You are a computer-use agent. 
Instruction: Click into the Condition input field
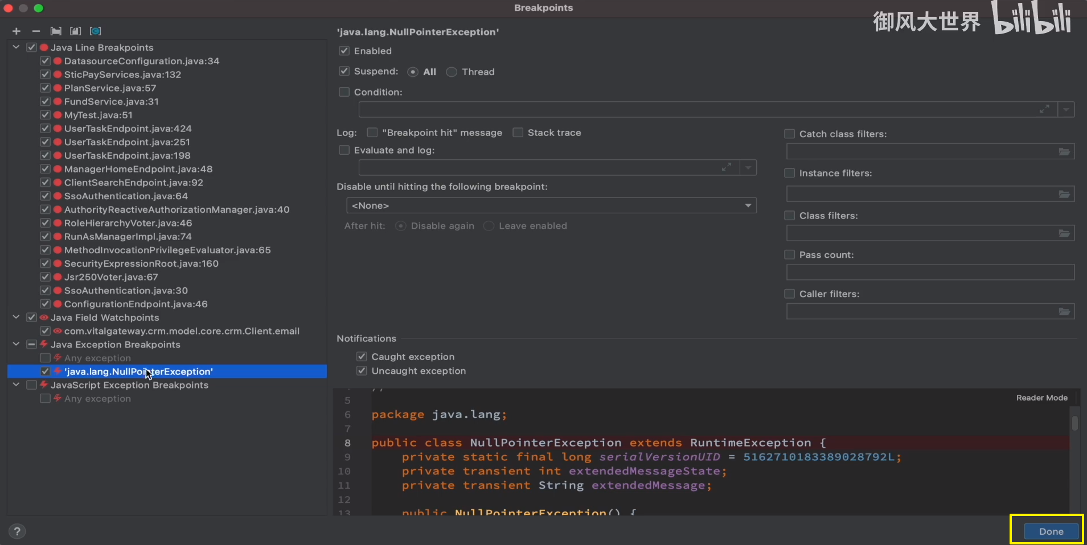708,109
